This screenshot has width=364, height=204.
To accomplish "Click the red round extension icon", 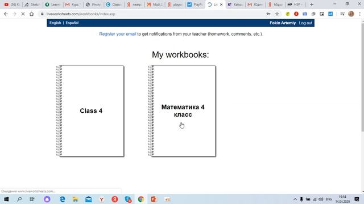I will pos(296,14).
